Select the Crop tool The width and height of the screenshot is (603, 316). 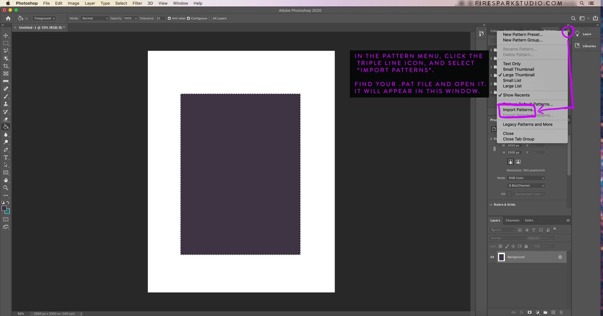click(x=6, y=65)
